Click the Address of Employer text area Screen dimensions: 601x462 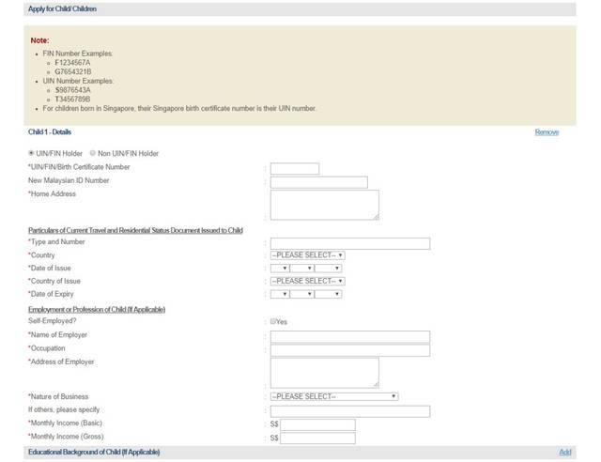(324, 372)
